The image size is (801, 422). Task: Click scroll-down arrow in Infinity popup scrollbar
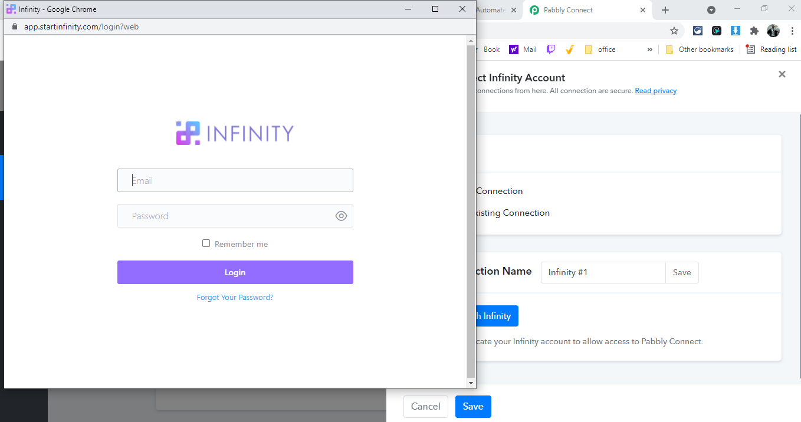[471, 383]
